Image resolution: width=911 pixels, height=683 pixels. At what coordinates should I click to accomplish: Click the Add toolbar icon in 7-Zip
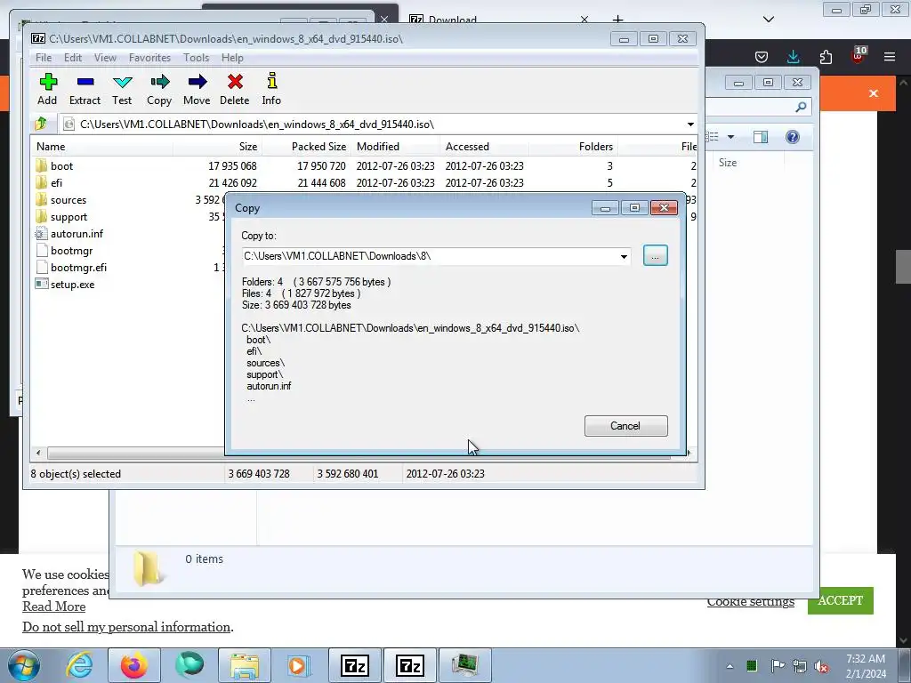click(48, 82)
